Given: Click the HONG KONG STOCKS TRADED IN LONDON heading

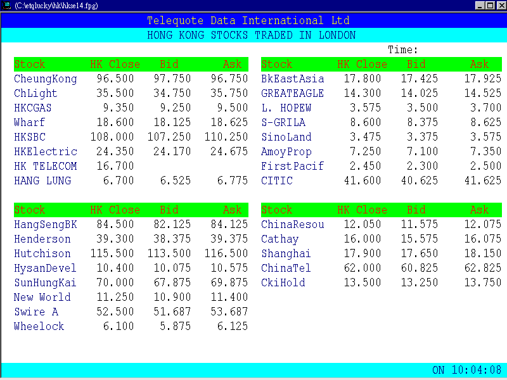Looking at the screenshot, I should pos(253,35).
